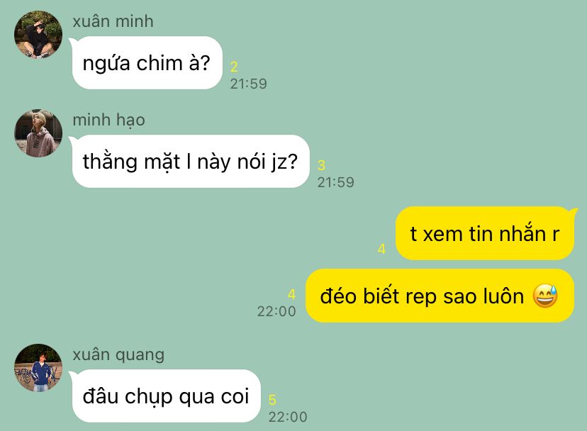The width and height of the screenshot is (587, 431).
Task: Open xuân minh's profile avatar
Action: 38,35
